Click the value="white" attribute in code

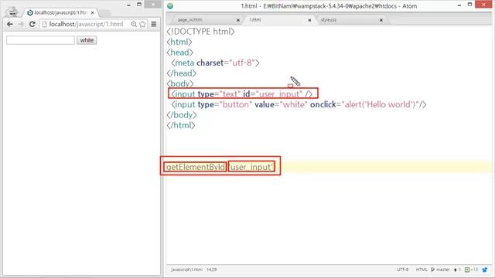tap(281, 104)
